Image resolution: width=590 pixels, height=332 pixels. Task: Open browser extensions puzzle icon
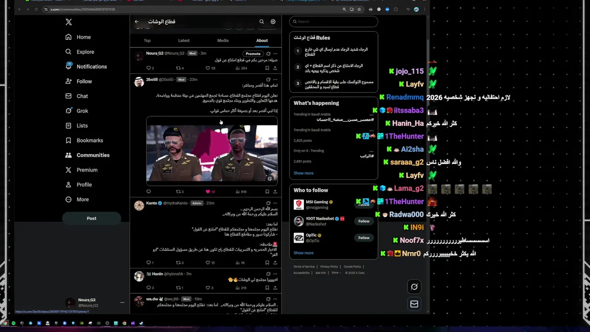(395, 9)
